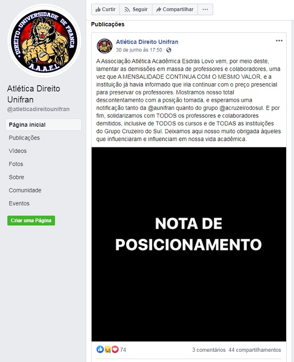Image resolution: width=294 pixels, height=362 pixels.
Task: Open Fotos section
Action: point(16,164)
